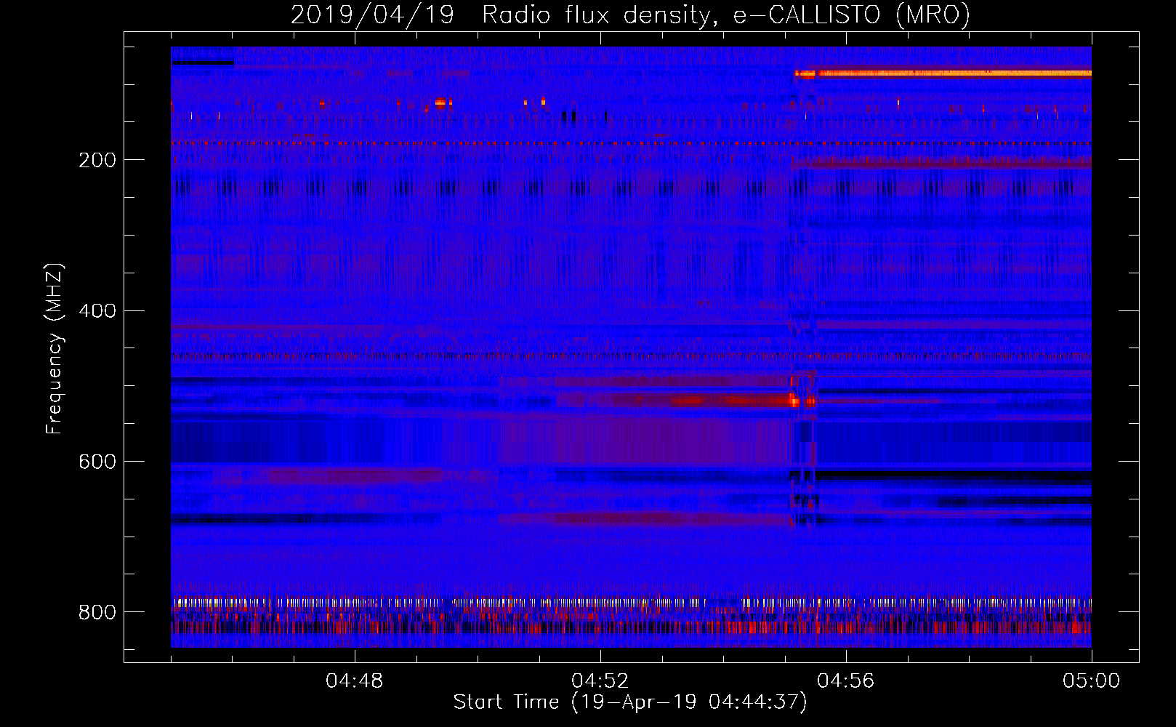This screenshot has height=727, width=1176.
Task: Click the 04:48 time tick label
Action: tap(355, 681)
